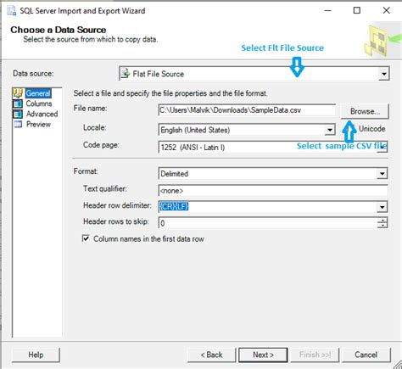This screenshot has height=369, width=402.
Task: Click the wizard icon in the title bar
Action: [11, 11]
